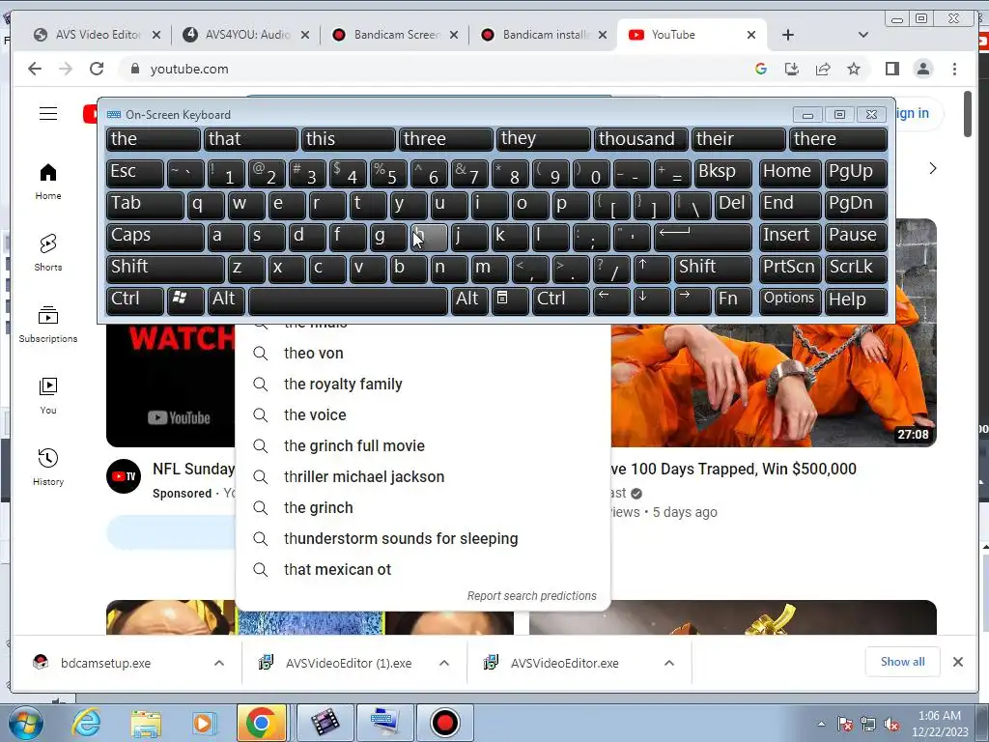Open the You section in sidebar
Viewport: 989px width, 742px height.
coord(48,395)
